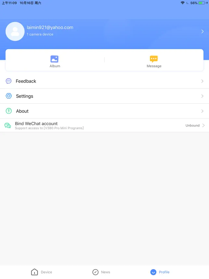Switch to the Device tab
Viewport: 209px width, 279px height.
pos(42,272)
